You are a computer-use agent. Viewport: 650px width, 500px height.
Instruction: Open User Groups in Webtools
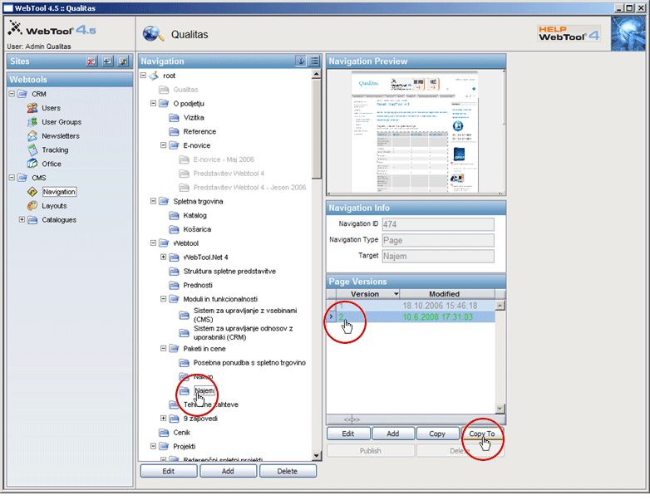point(61,122)
